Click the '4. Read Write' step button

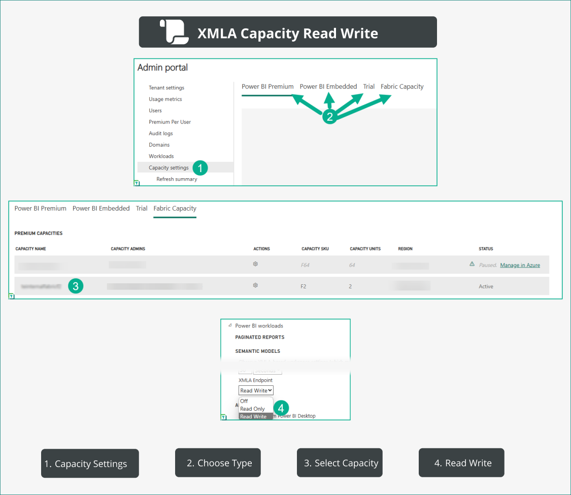[x=461, y=463]
